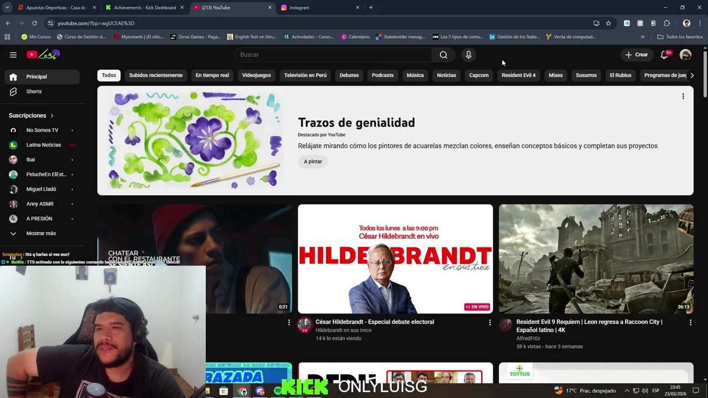Screen dimensions: 708x398
Task: Show hidden system tray icons chevron
Action: click(x=627, y=391)
